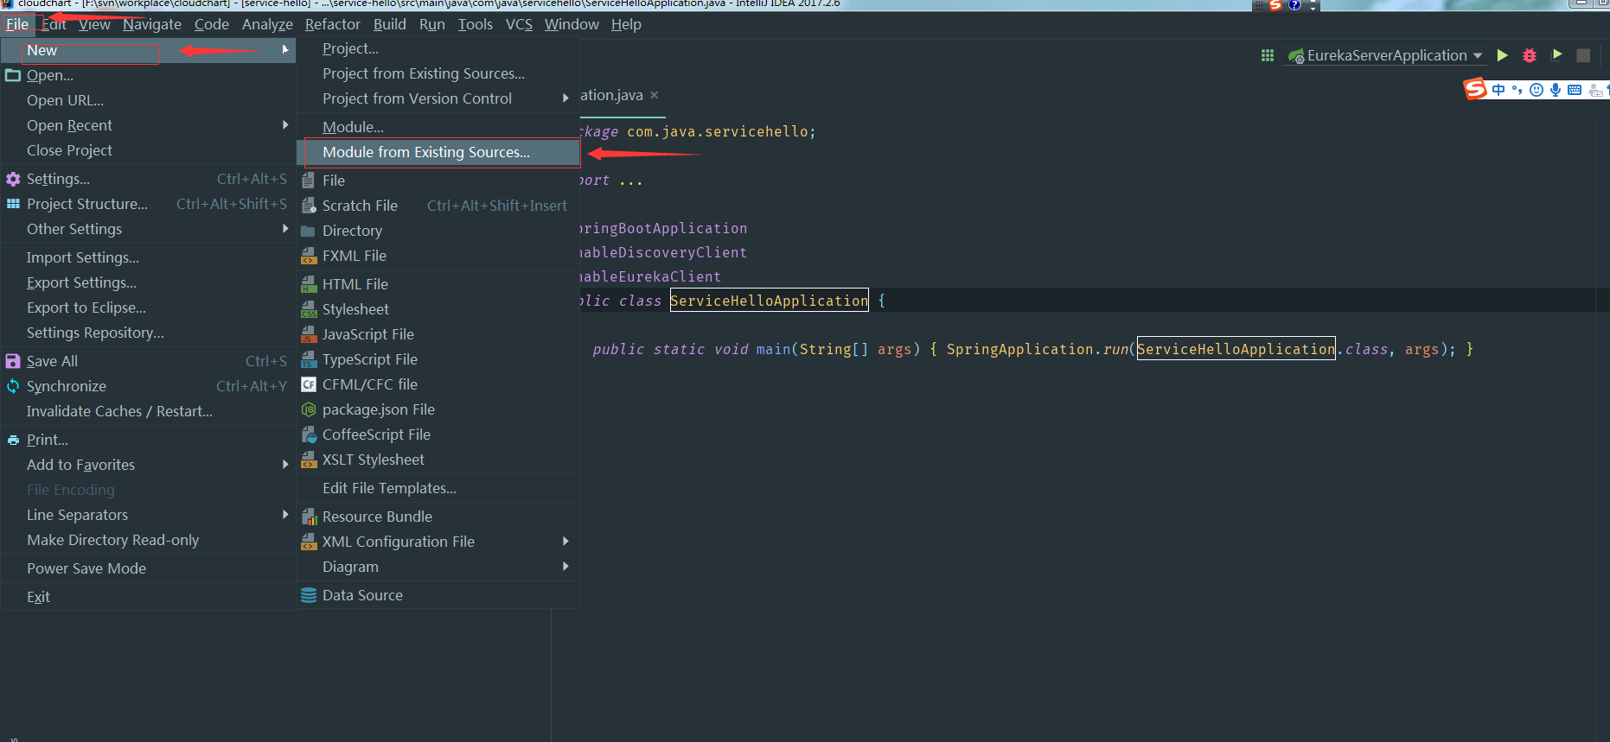Expand Add to Favorites submenu
This screenshot has width=1610, height=742.
[148, 465]
